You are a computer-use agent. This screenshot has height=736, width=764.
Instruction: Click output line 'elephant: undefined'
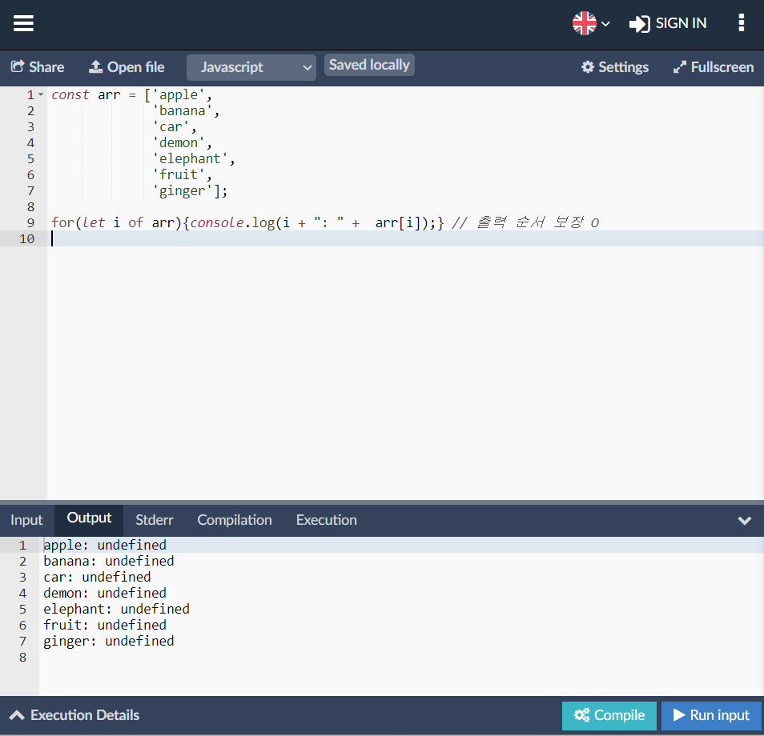click(116, 609)
